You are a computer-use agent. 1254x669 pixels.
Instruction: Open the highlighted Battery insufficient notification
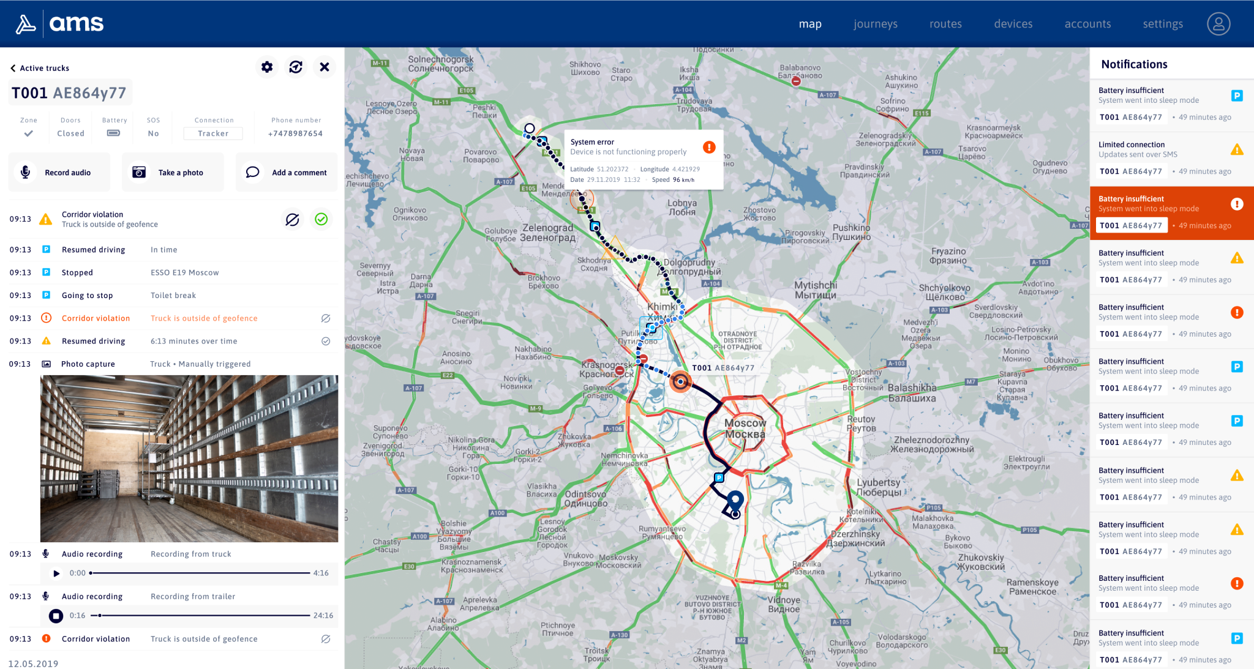click(x=1172, y=213)
